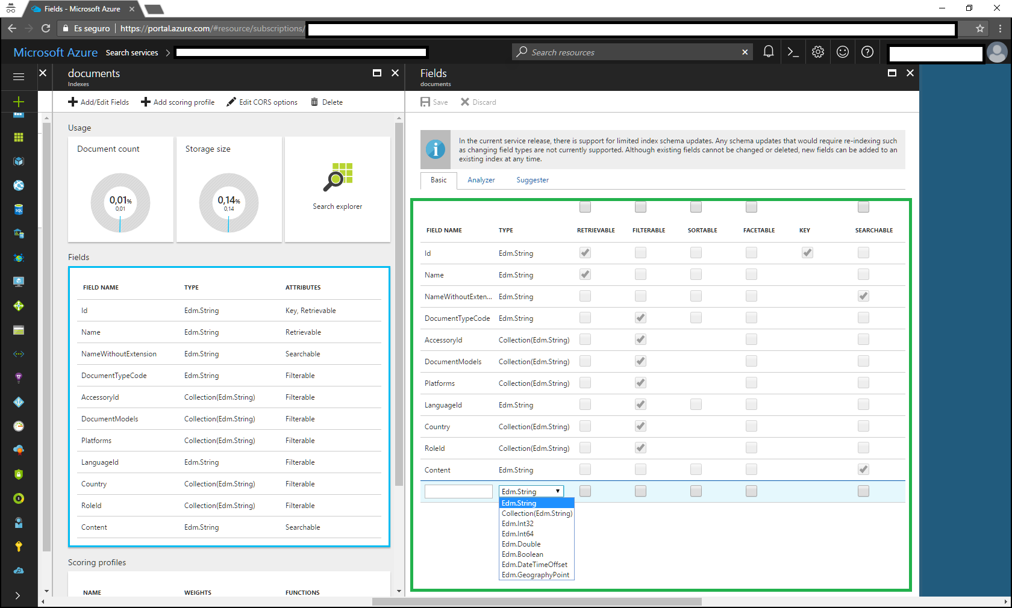Click the green plus new resource icon
Image resolution: width=1012 pixels, height=608 pixels.
19,102
